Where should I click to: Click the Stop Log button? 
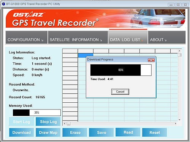click(x=48, y=122)
